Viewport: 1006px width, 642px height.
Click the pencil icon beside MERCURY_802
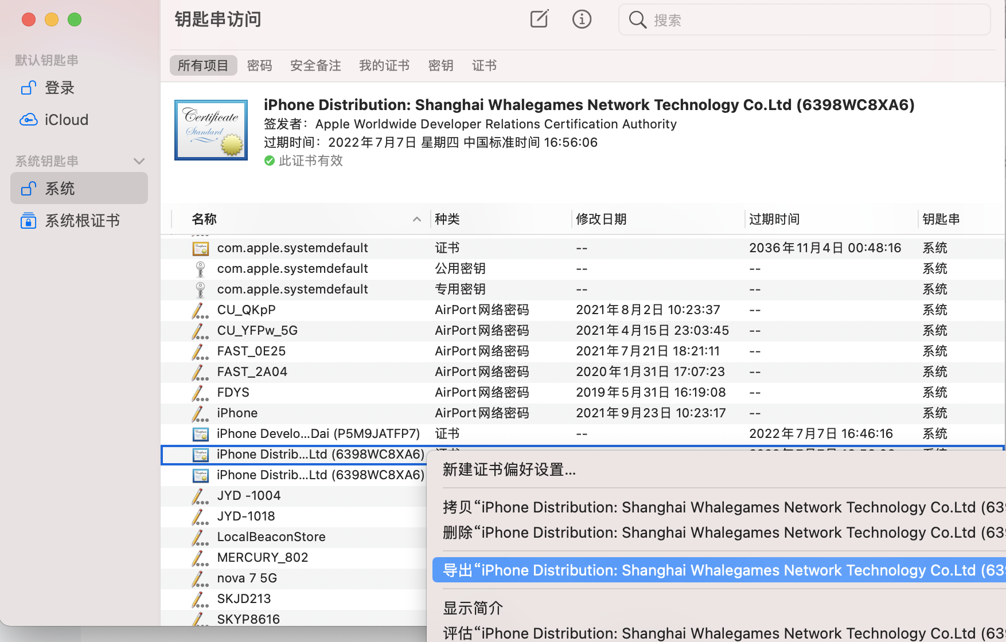tap(200, 558)
